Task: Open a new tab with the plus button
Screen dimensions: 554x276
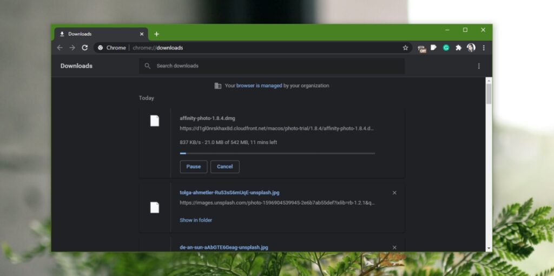Action: click(x=156, y=34)
